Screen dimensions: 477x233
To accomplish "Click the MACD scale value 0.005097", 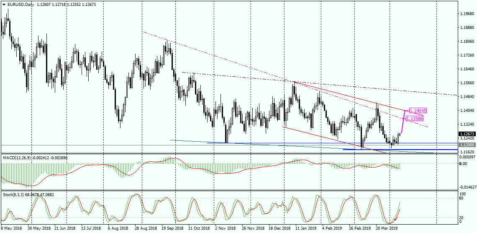I will pos(468,157).
